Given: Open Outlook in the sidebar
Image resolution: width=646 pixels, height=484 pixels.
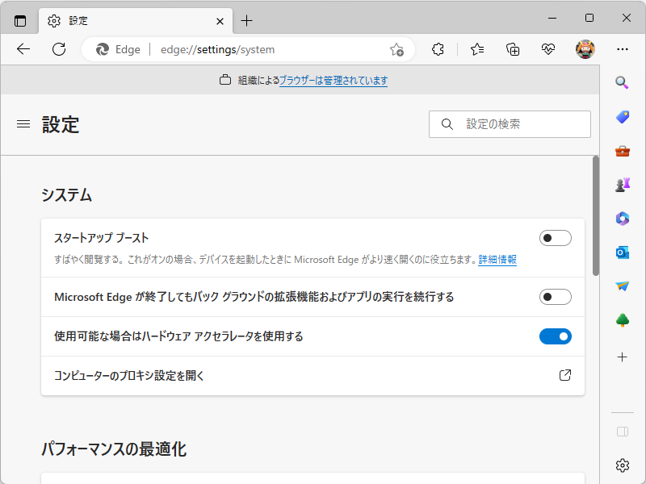Looking at the screenshot, I should click(622, 252).
